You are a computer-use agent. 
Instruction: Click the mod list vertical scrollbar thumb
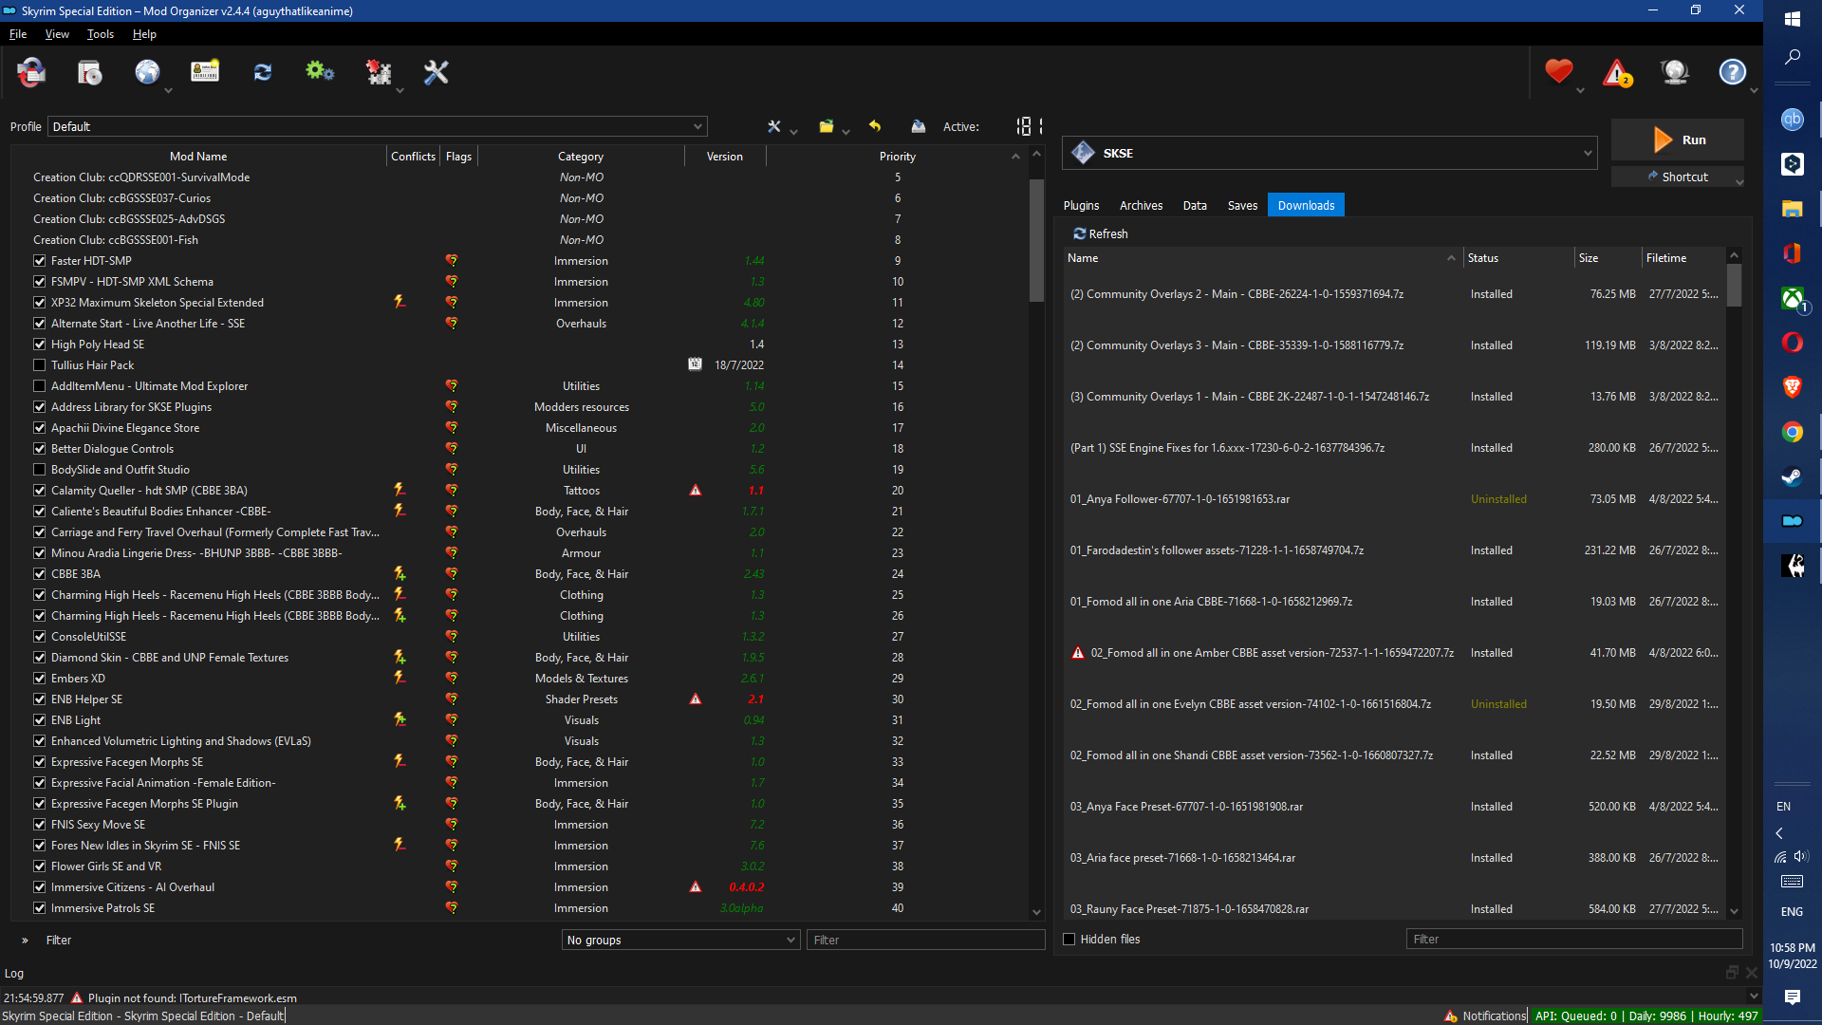(1036, 239)
